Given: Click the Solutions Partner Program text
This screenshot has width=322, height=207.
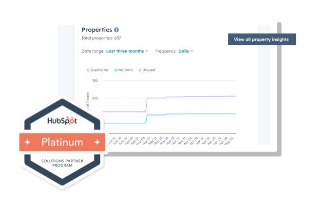Looking at the screenshot, I should pyautogui.click(x=62, y=163).
